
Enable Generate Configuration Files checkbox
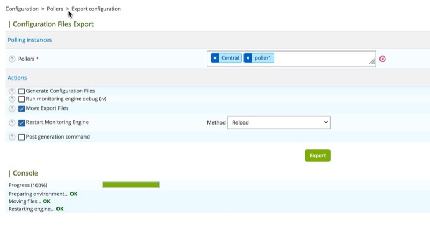22,91
